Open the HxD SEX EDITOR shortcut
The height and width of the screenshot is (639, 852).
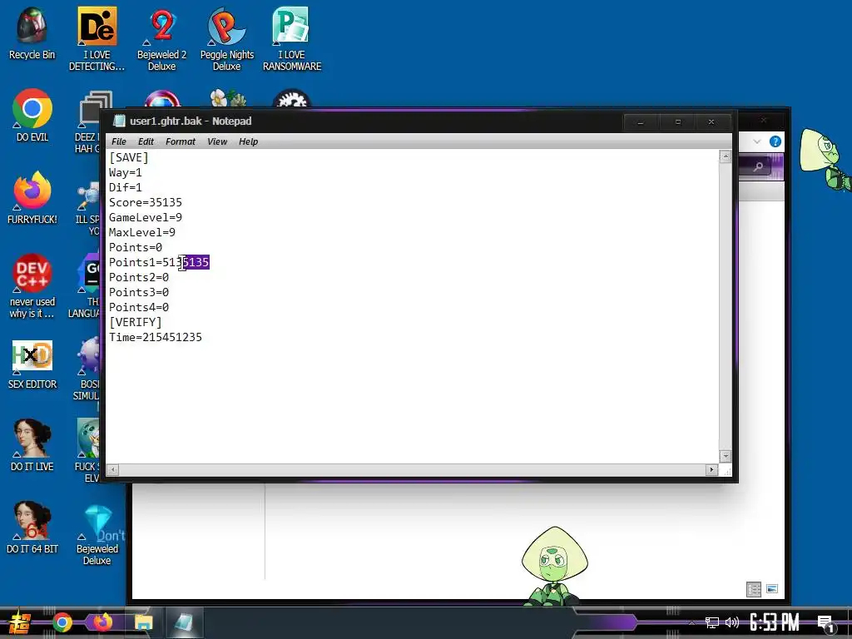click(x=32, y=364)
